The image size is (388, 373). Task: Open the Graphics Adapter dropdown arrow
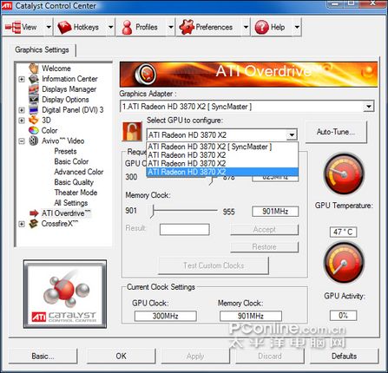tap(369, 107)
